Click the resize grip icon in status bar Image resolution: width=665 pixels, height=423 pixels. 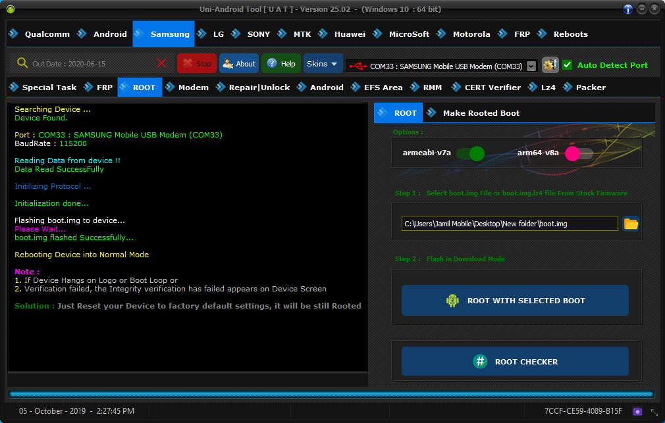[654, 412]
